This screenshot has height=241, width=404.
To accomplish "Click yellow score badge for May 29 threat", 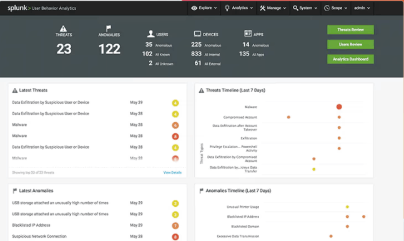I will 175,103.
